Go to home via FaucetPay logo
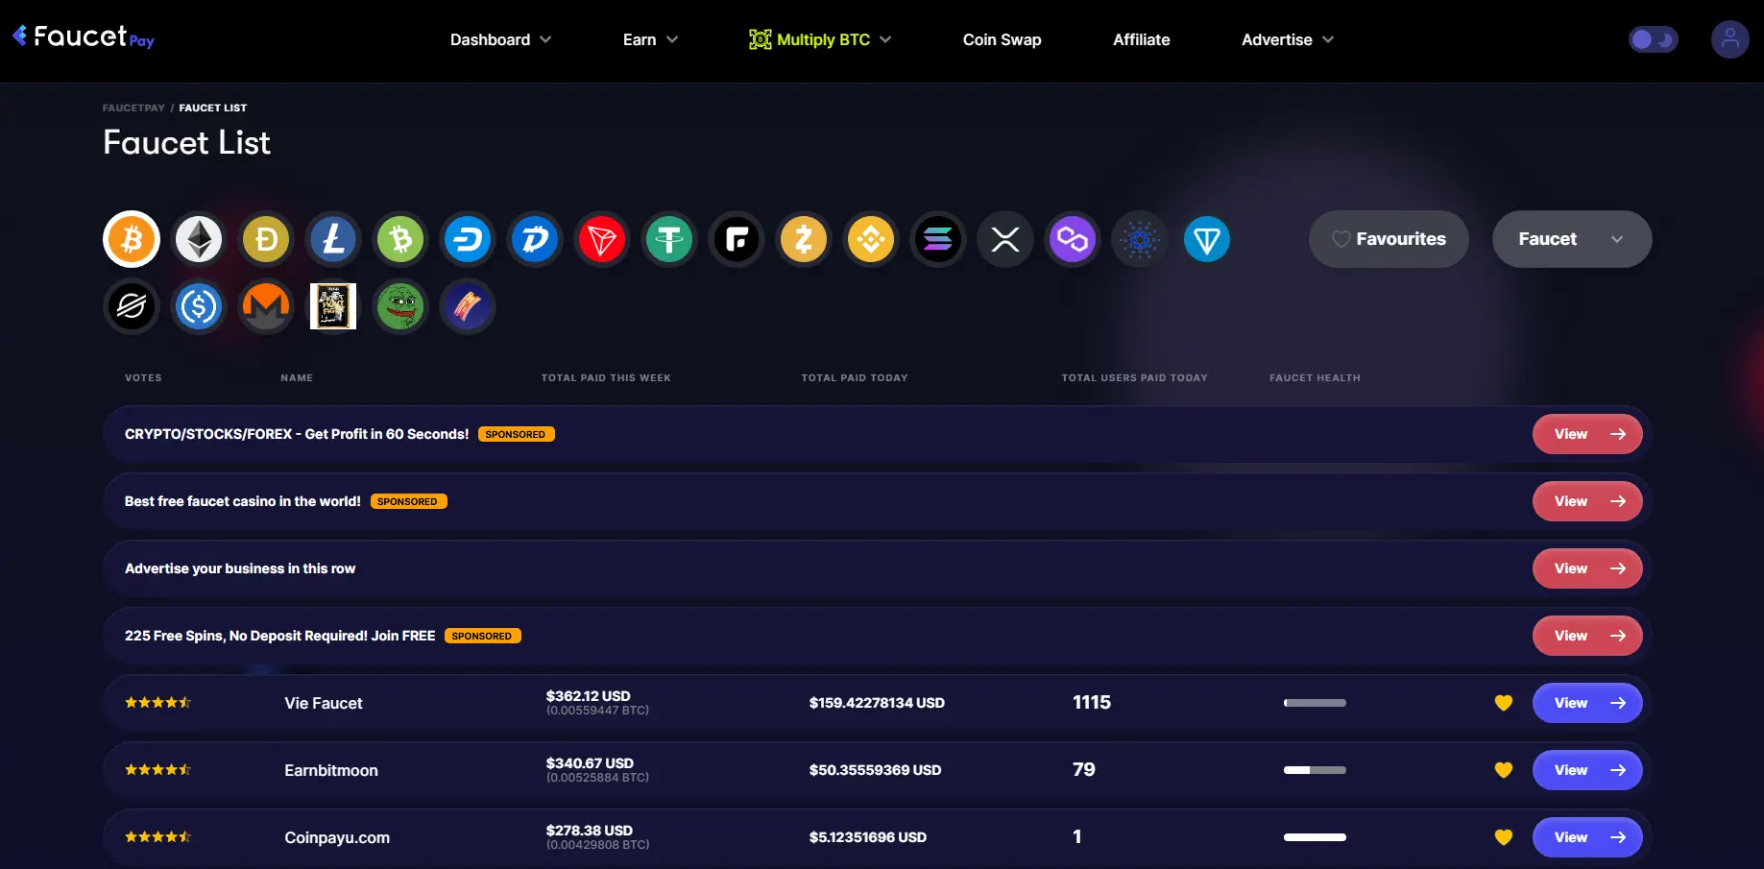 (x=84, y=37)
